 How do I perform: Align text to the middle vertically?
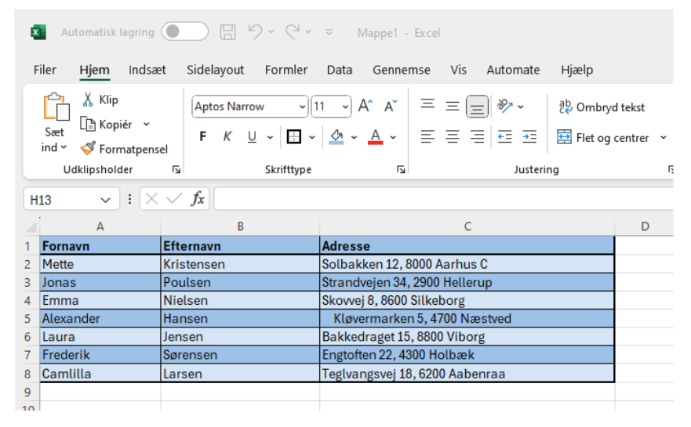[452, 106]
